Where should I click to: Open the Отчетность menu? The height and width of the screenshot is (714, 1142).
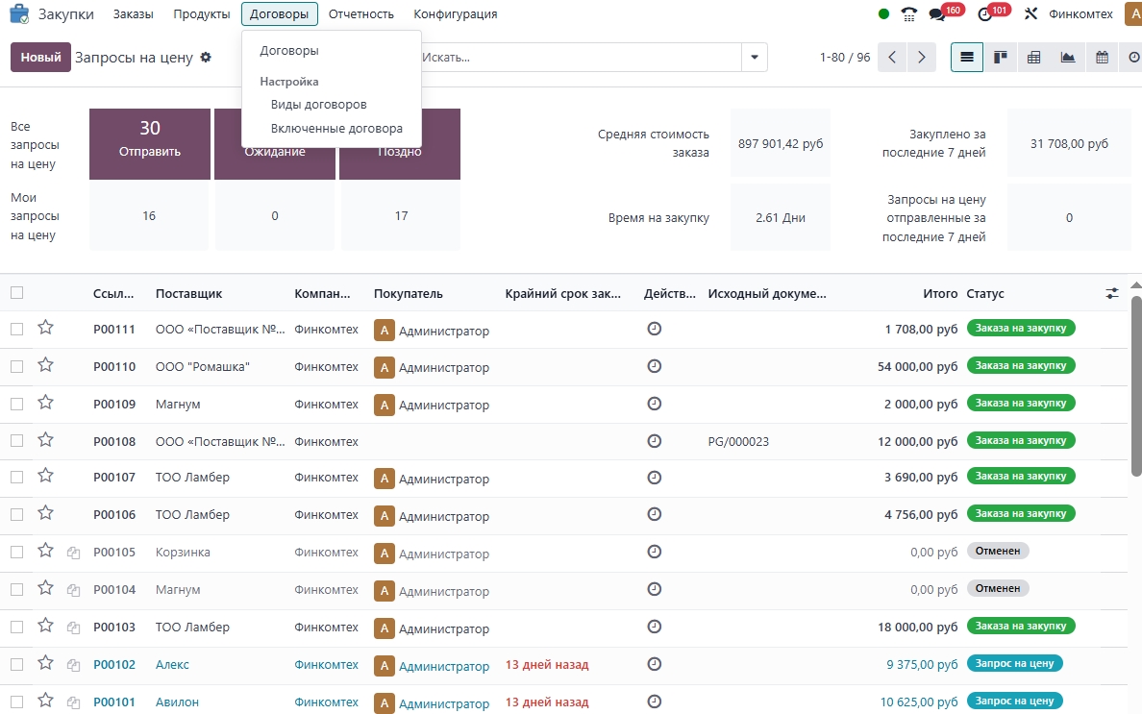360,14
